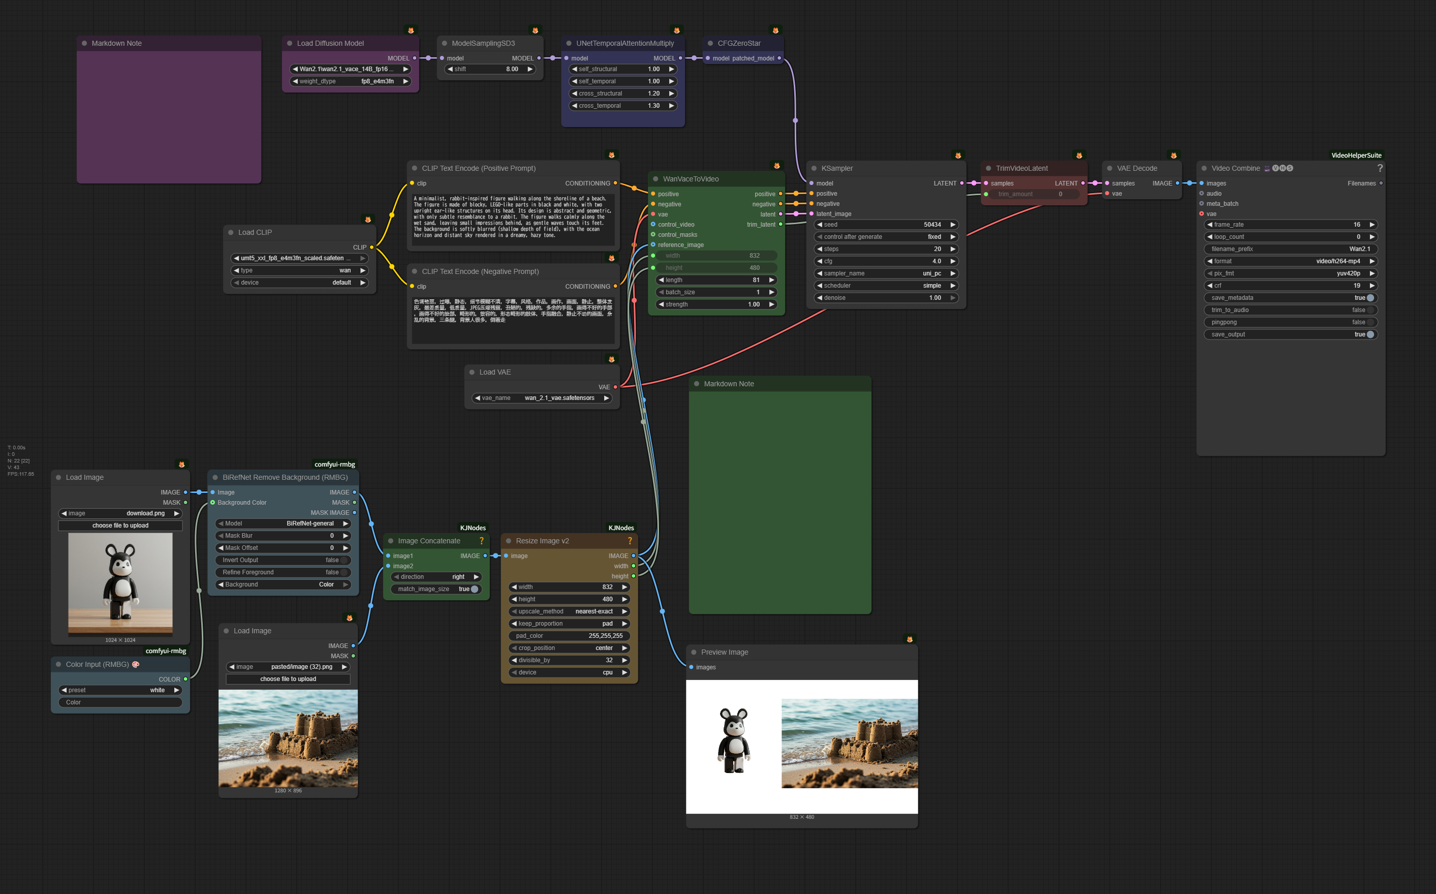The width and height of the screenshot is (1436, 894).
Task: Open the vae_name selector in Load VAE
Action: (x=542, y=398)
